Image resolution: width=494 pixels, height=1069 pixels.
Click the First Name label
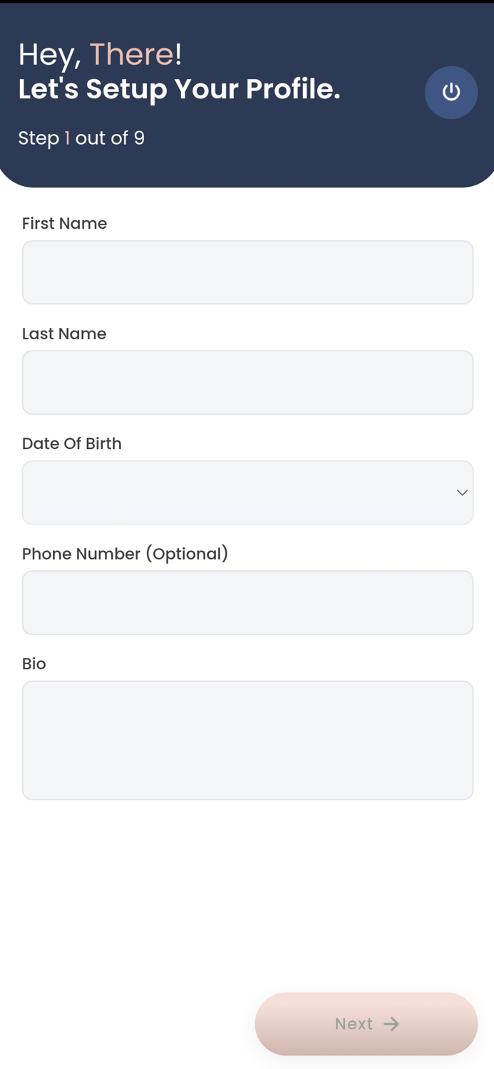pos(64,224)
